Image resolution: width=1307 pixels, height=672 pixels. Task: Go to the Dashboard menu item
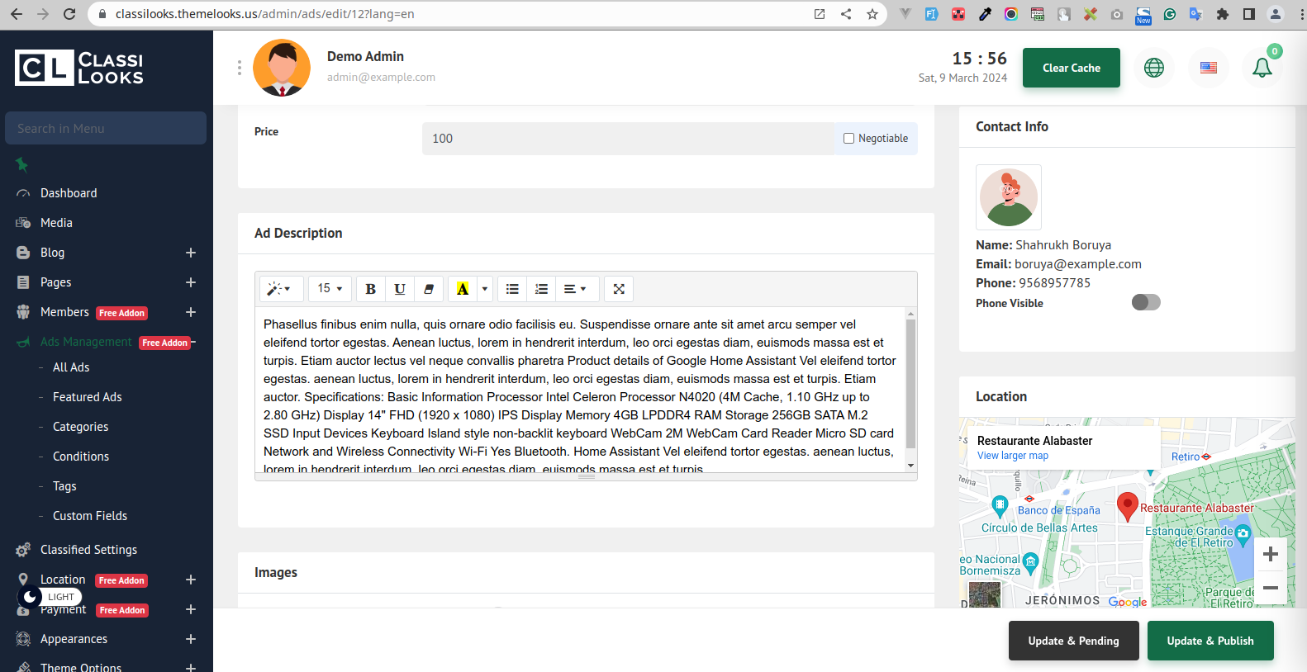[x=69, y=193]
